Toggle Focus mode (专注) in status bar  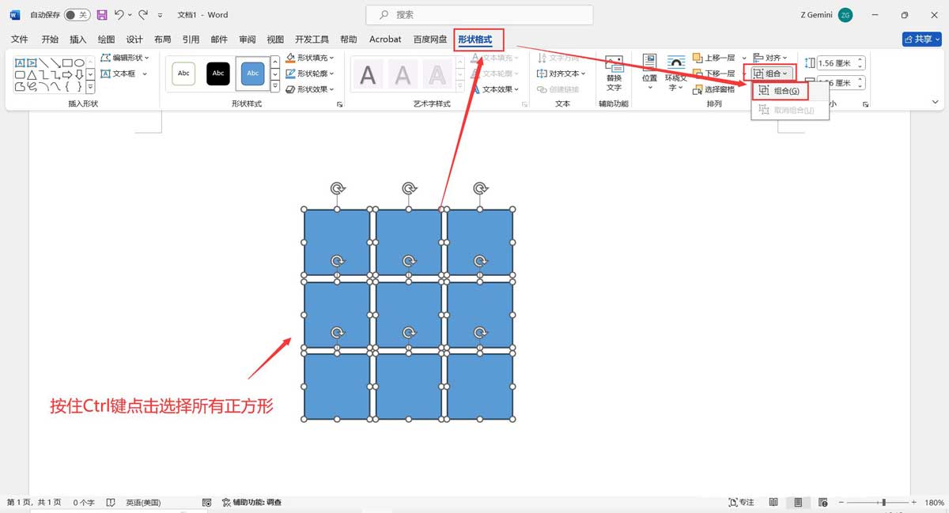740,502
